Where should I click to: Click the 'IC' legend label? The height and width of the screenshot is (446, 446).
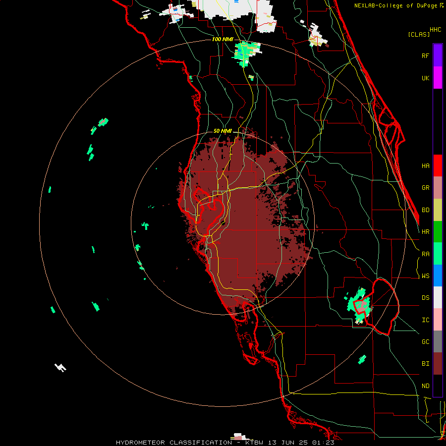(425, 320)
